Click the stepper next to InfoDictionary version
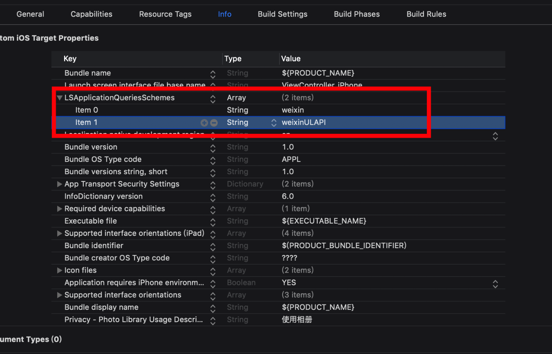This screenshot has height=354, width=552. coord(213,196)
